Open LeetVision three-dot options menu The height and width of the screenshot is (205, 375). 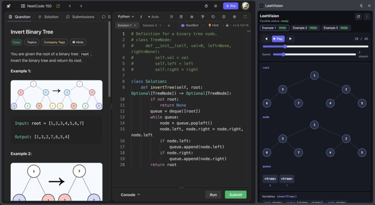tap(367, 17)
